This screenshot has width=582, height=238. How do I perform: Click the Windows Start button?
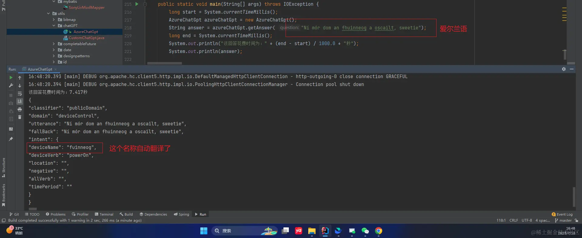pyautogui.click(x=204, y=231)
